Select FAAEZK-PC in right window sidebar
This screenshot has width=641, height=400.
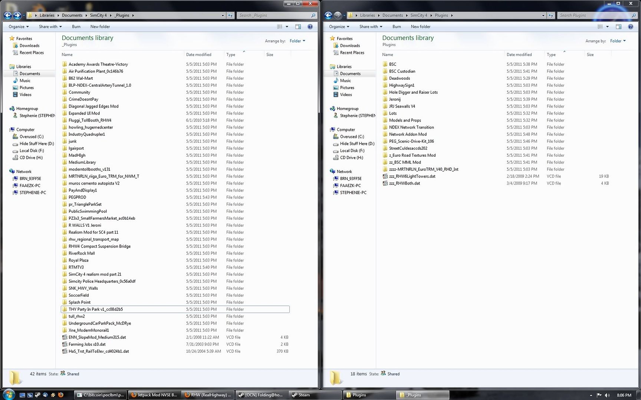(x=350, y=185)
